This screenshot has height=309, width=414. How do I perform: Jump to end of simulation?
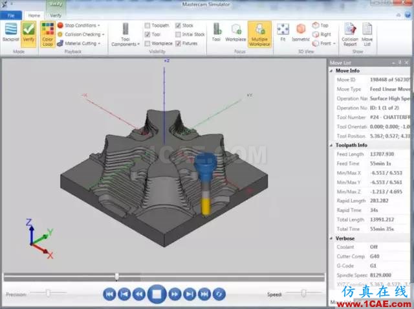coord(204,294)
